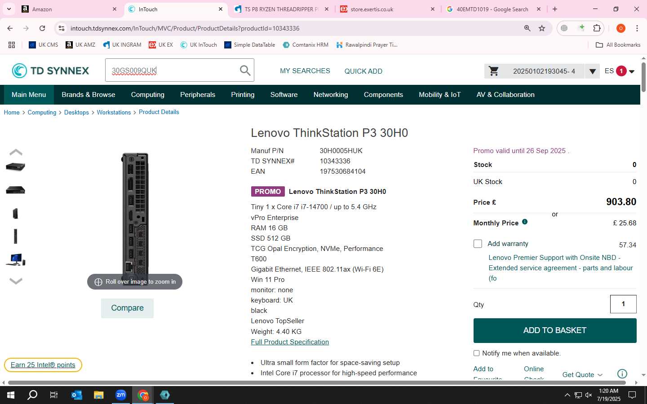Open the apps grid icon in bookmarks bar

click(12, 45)
